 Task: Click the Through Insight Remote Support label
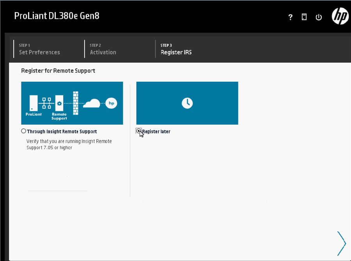pos(62,132)
